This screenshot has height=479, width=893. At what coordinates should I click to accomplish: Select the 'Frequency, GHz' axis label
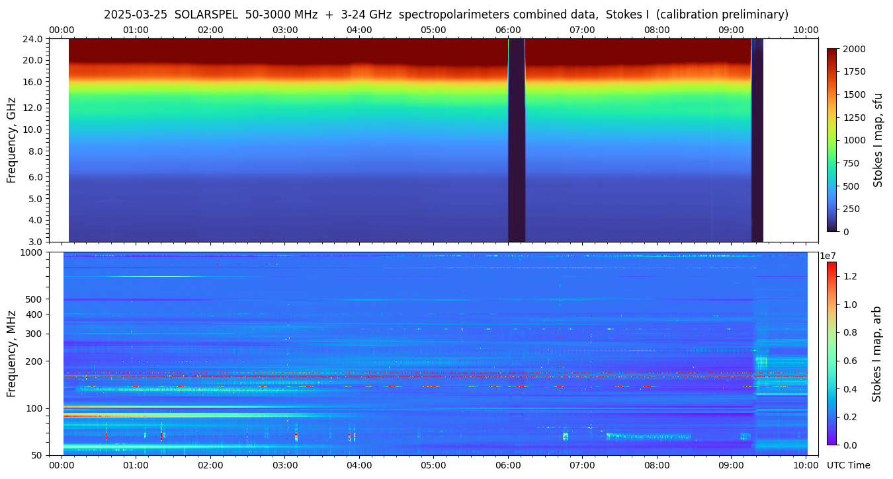[11, 140]
